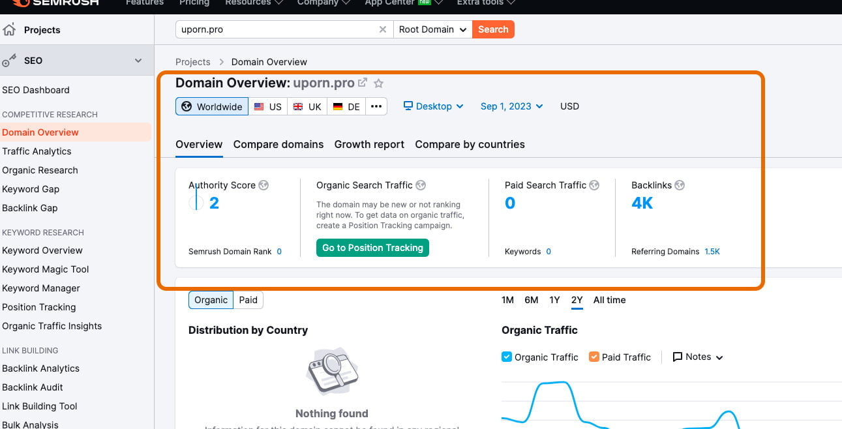This screenshot has height=429, width=842.
Task: Open Backlink Audit in sidebar
Action: (x=33, y=387)
